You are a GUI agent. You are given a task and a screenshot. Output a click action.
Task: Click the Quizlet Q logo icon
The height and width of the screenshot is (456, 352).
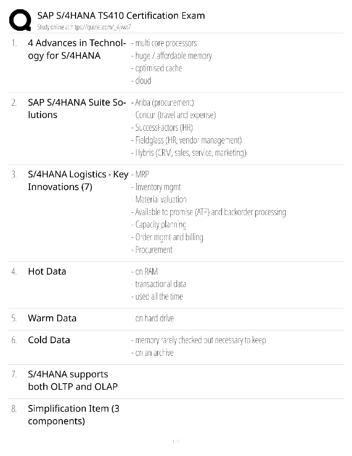coord(20,20)
